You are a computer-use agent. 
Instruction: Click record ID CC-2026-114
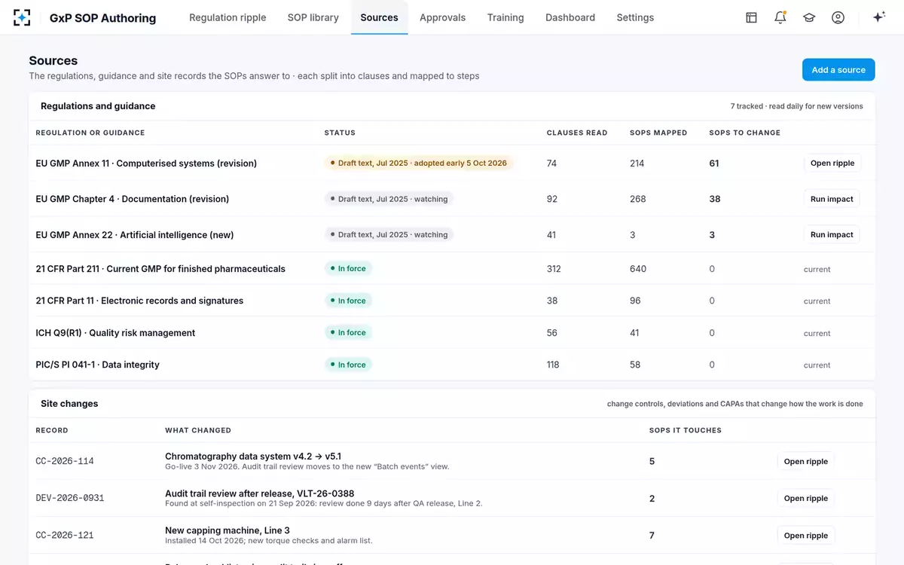pos(65,461)
